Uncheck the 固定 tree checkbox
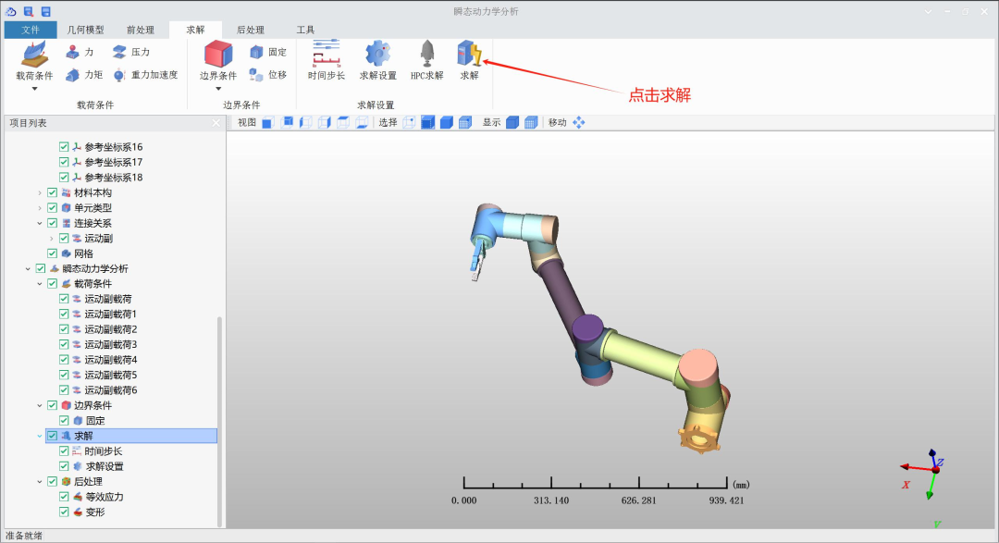 pyautogui.click(x=64, y=421)
